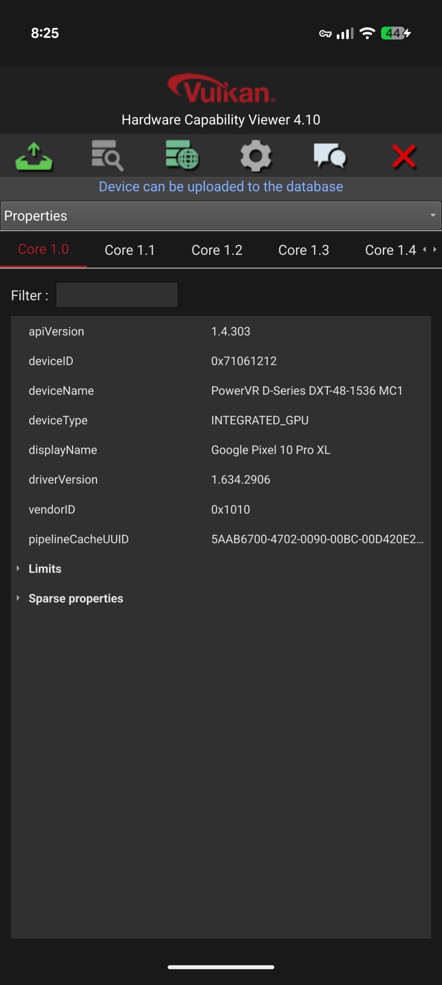Exit the app via the red X icon
Viewport: 442px width, 985px height.
pos(404,156)
